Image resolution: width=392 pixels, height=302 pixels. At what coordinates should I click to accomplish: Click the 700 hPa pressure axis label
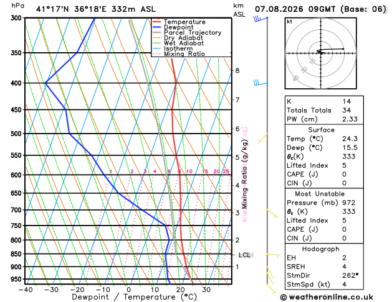(16, 210)
